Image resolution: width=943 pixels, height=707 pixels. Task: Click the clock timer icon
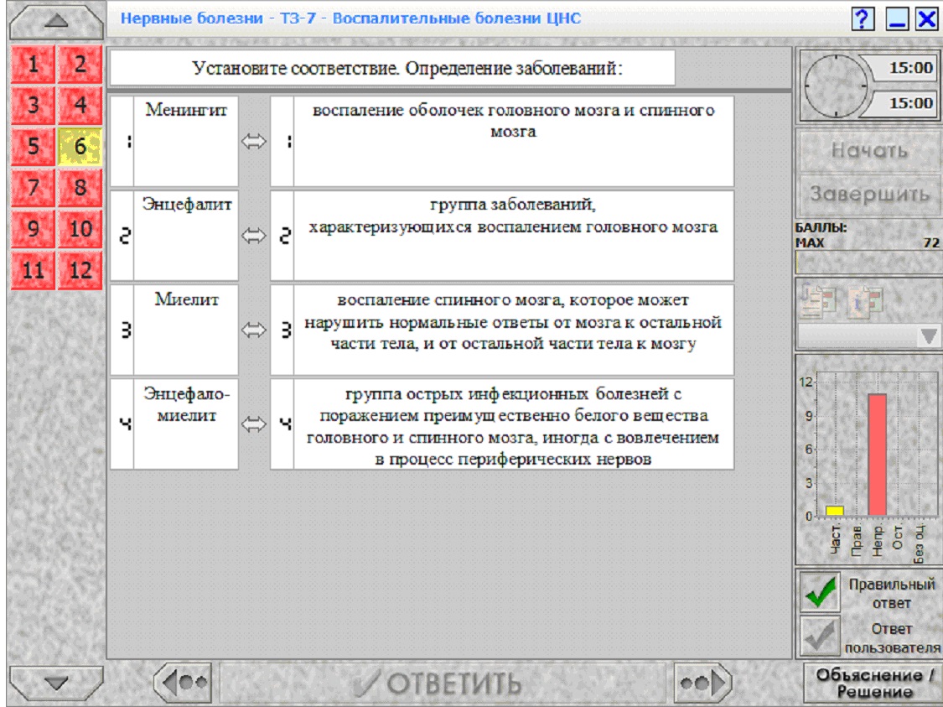(836, 86)
